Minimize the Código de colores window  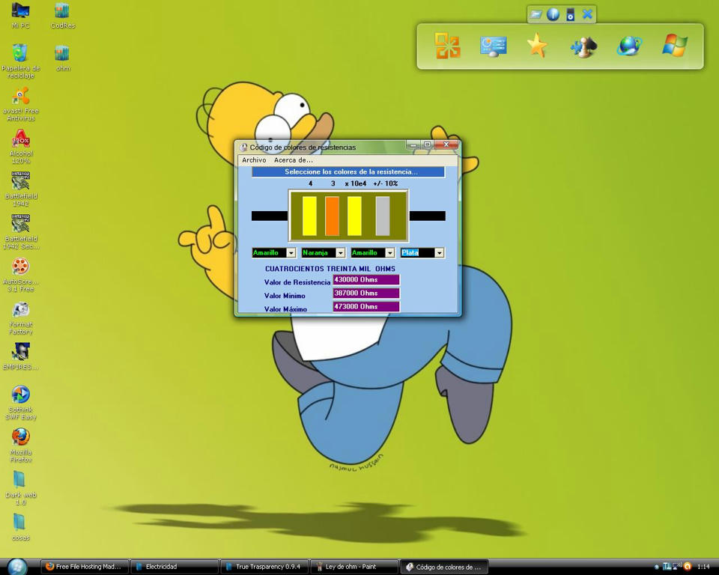413,145
